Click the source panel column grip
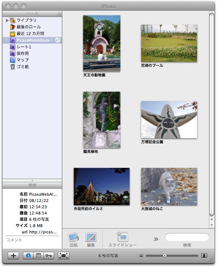The height and width of the screenshot is (267, 217). [x=59, y=14]
